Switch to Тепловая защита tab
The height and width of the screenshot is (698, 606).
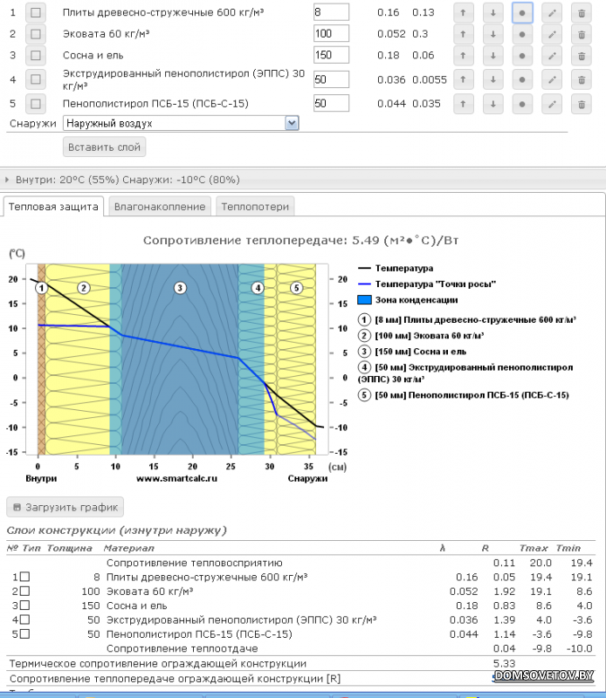tap(53, 207)
